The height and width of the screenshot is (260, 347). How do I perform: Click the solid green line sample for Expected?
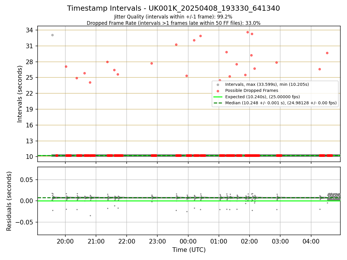point(218,97)
